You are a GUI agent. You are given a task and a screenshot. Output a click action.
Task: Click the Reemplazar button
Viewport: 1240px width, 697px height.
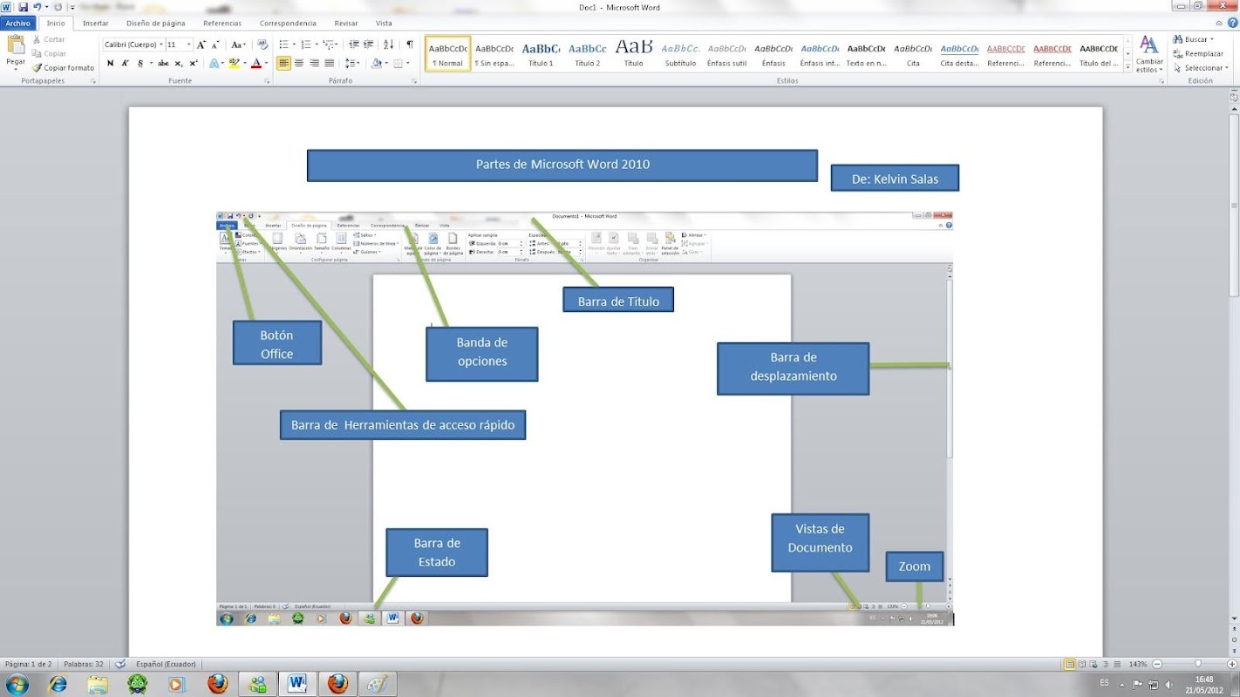point(1198,53)
